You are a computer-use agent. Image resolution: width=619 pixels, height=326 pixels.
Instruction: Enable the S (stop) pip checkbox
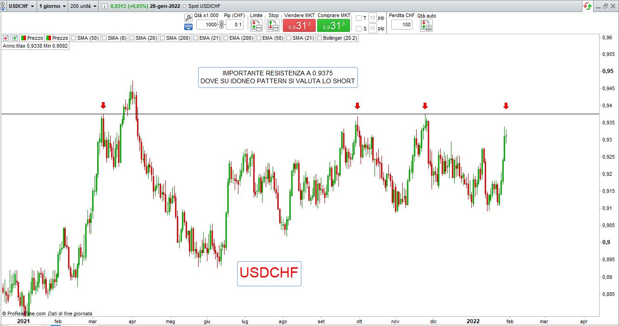point(359,29)
